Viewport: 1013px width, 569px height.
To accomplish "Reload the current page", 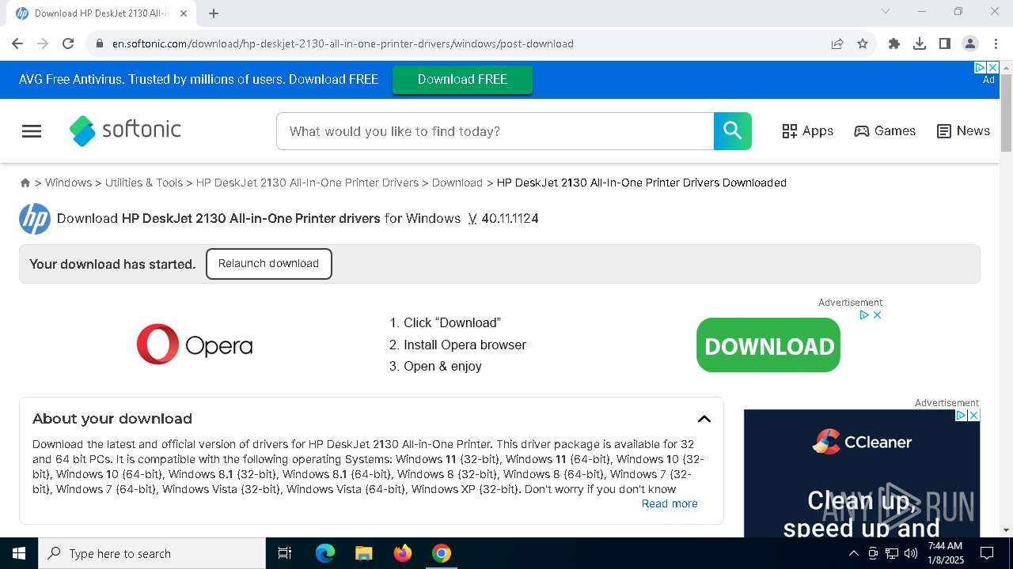I will 68,43.
